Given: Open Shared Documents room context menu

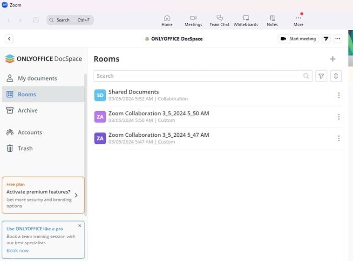Looking at the screenshot, I should click(x=339, y=95).
